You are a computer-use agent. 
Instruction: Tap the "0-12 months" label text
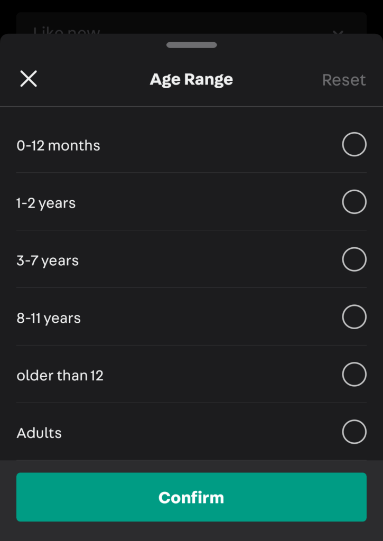tap(58, 145)
